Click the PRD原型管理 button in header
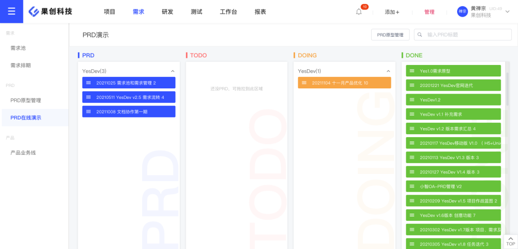Viewport: 518px width, 249px height. [390, 34]
